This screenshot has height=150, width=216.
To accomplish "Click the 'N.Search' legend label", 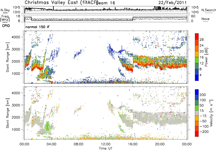I will pyautogui.click(x=208, y=10).
